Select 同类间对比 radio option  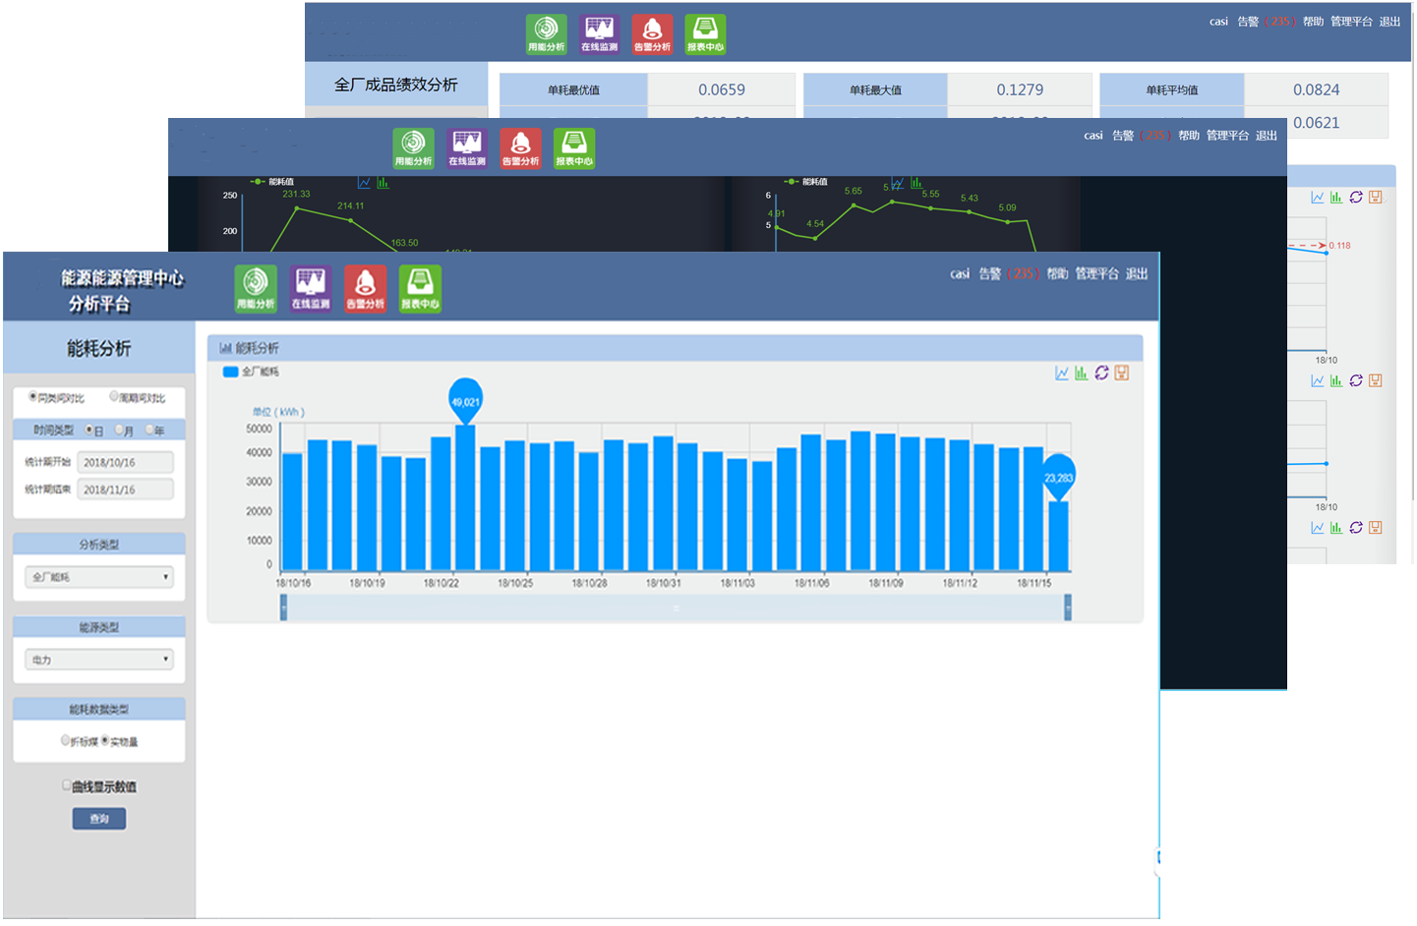33,397
